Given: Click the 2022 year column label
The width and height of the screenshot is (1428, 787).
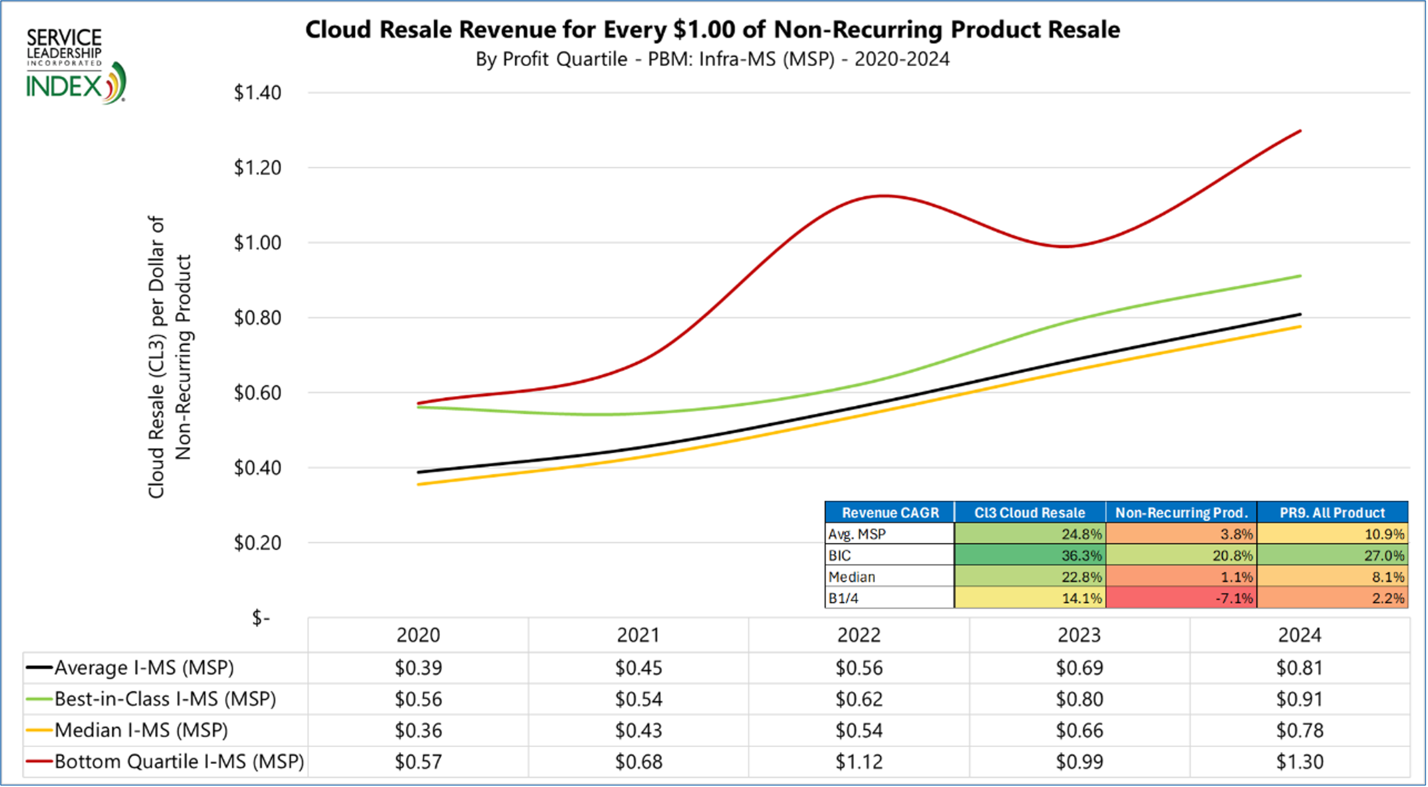Looking at the screenshot, I should click(x=859, y=635).
